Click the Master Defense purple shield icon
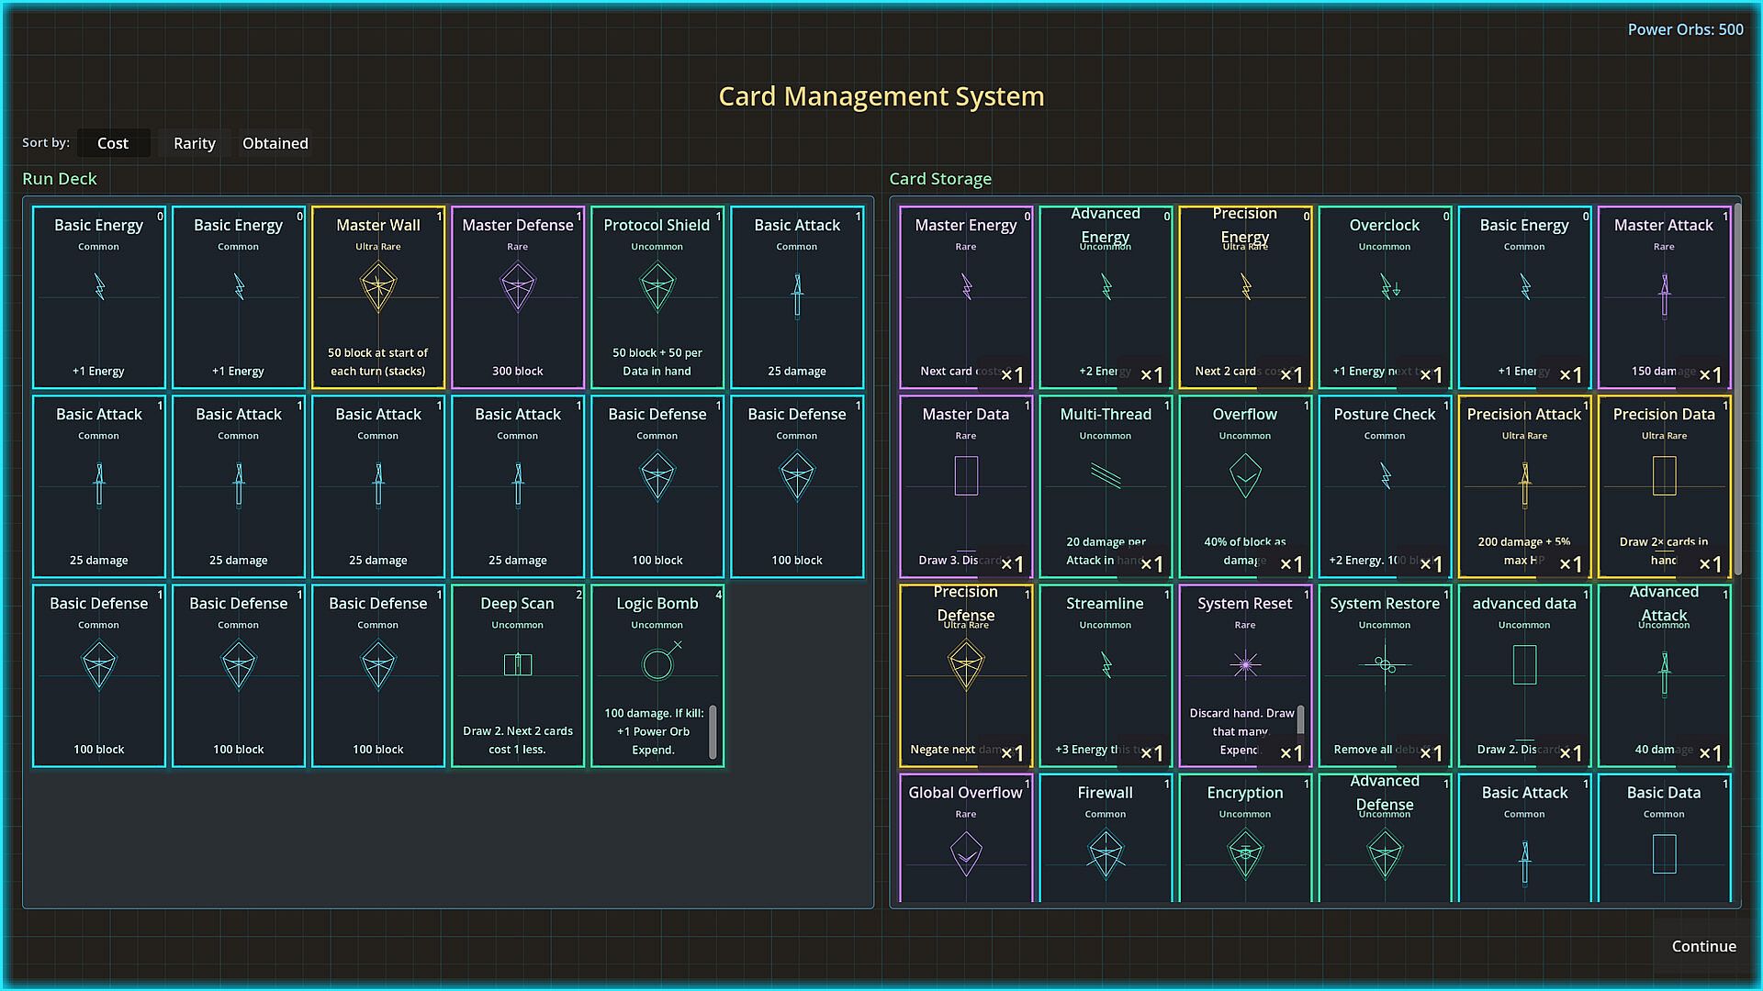 [x=517, y=287]
